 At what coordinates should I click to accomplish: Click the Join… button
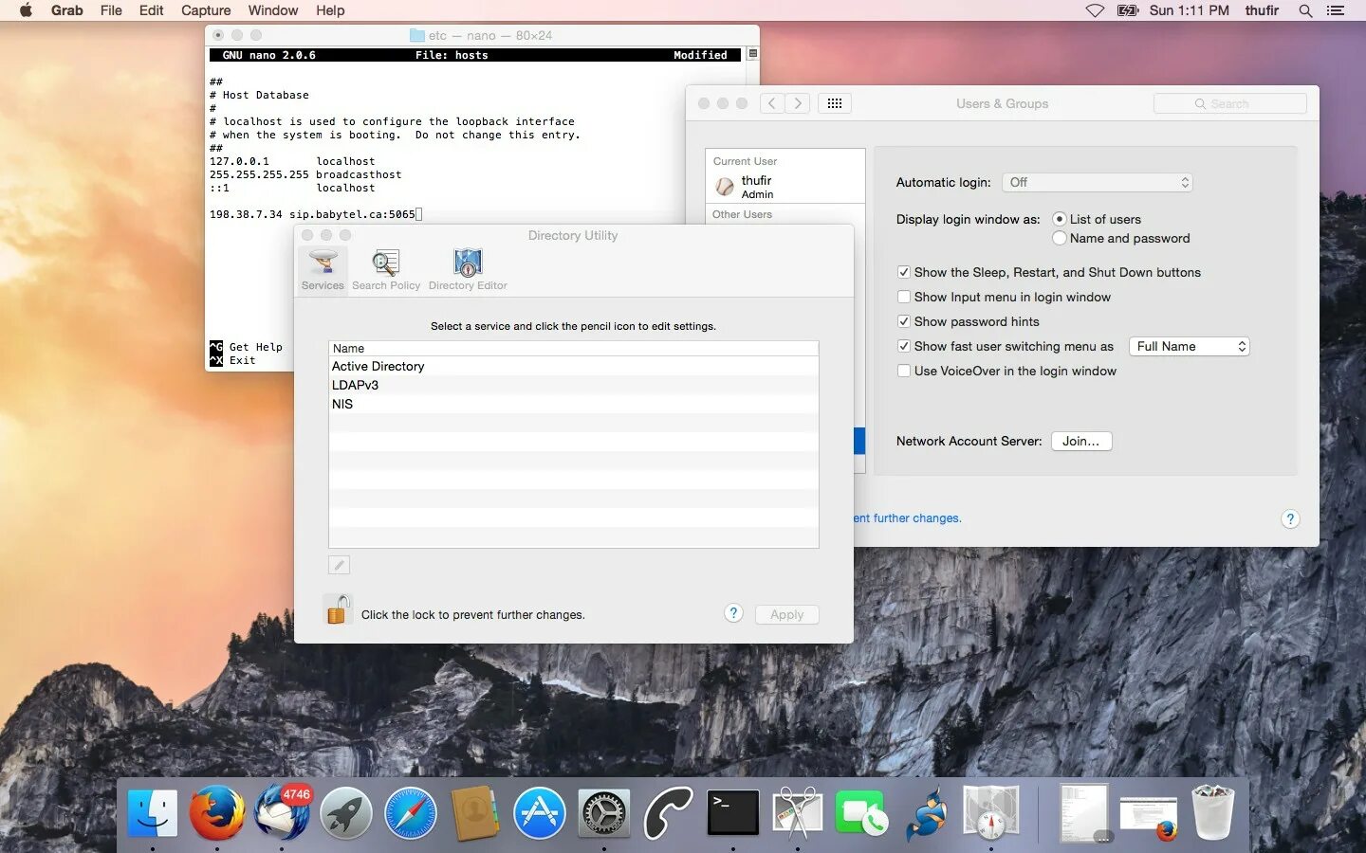[1081, 441]
